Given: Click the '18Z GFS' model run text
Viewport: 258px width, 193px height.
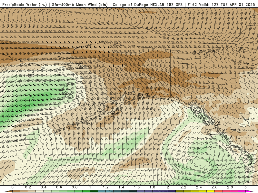Looking at the screenshot, I should pyautogui.click(x=175, y=5).
